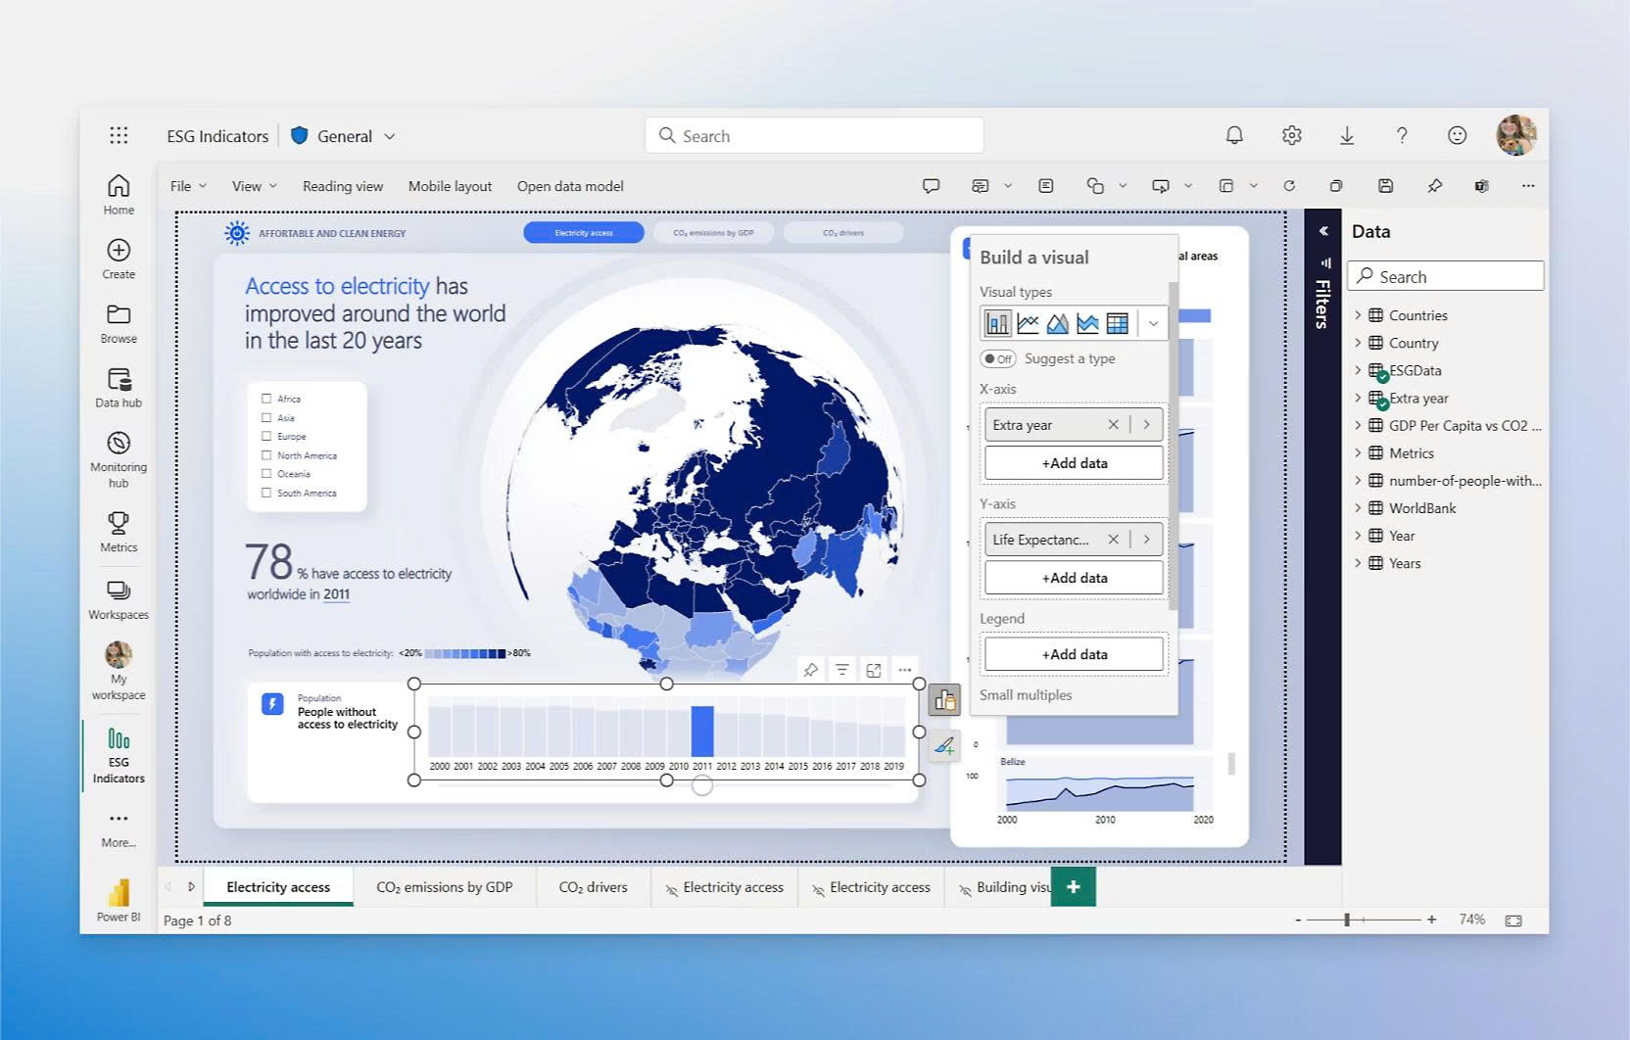
Task: Click the Metrics trophy icon
Action: click(x=119, y=523)
